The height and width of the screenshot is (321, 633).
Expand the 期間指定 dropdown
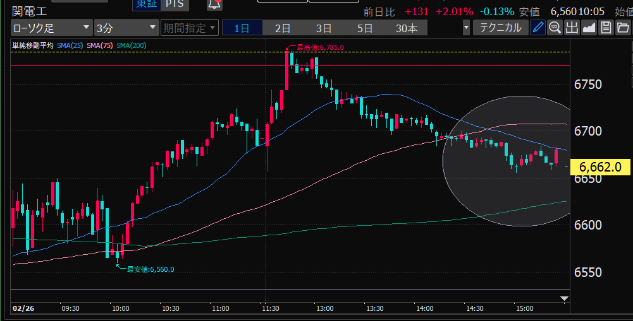pos(189,28)
